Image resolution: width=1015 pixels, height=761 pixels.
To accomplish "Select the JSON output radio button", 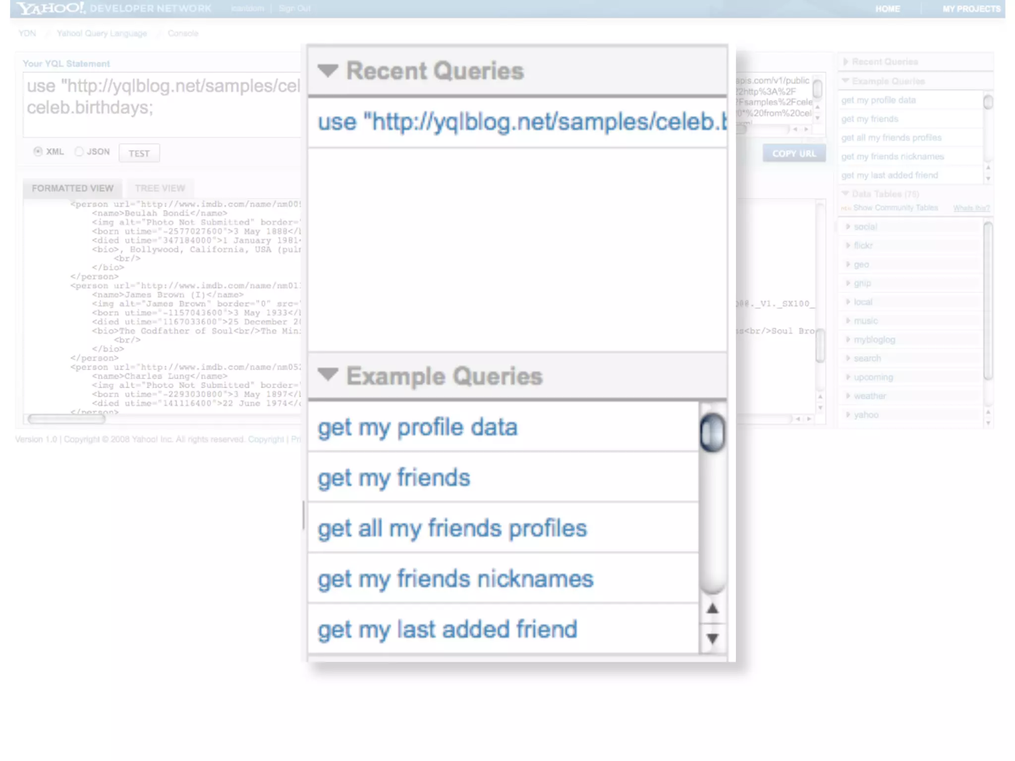I will pos(79,152).
